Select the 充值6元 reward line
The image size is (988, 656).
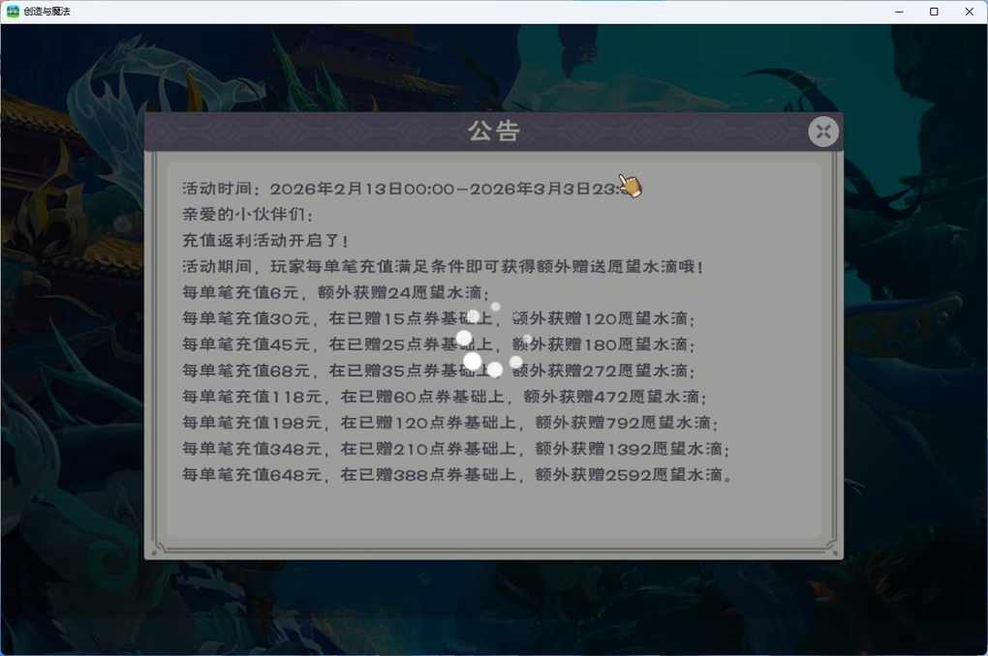pos(335,292)
